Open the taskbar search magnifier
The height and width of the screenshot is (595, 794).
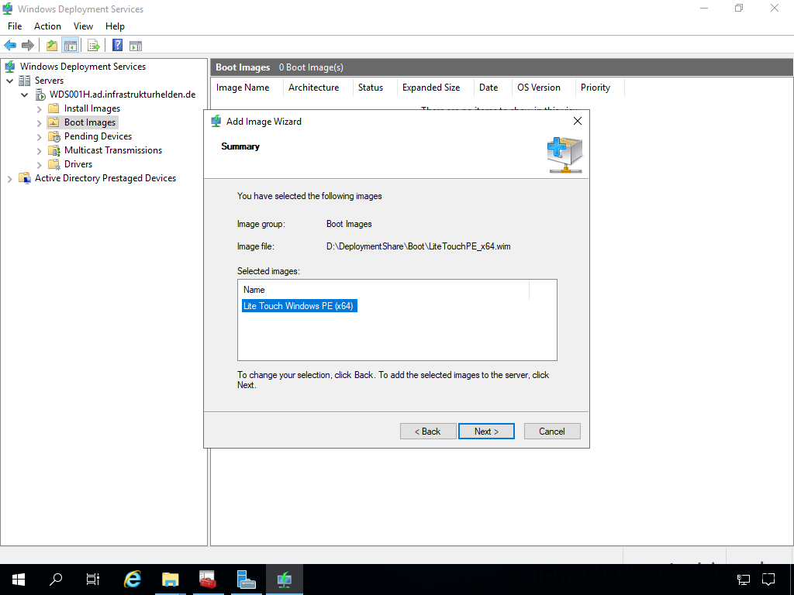pos(56,579)
